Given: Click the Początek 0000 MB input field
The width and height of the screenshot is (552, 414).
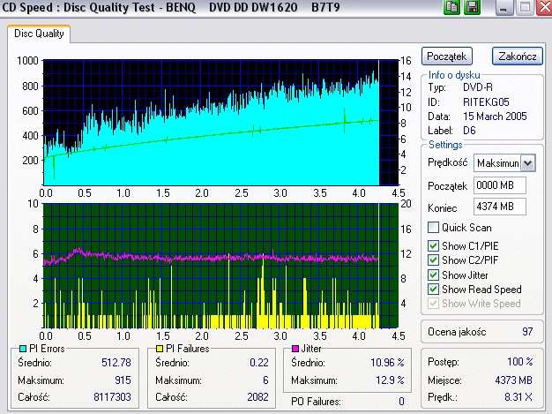Looking at the screenshot, I should point(500,185).
